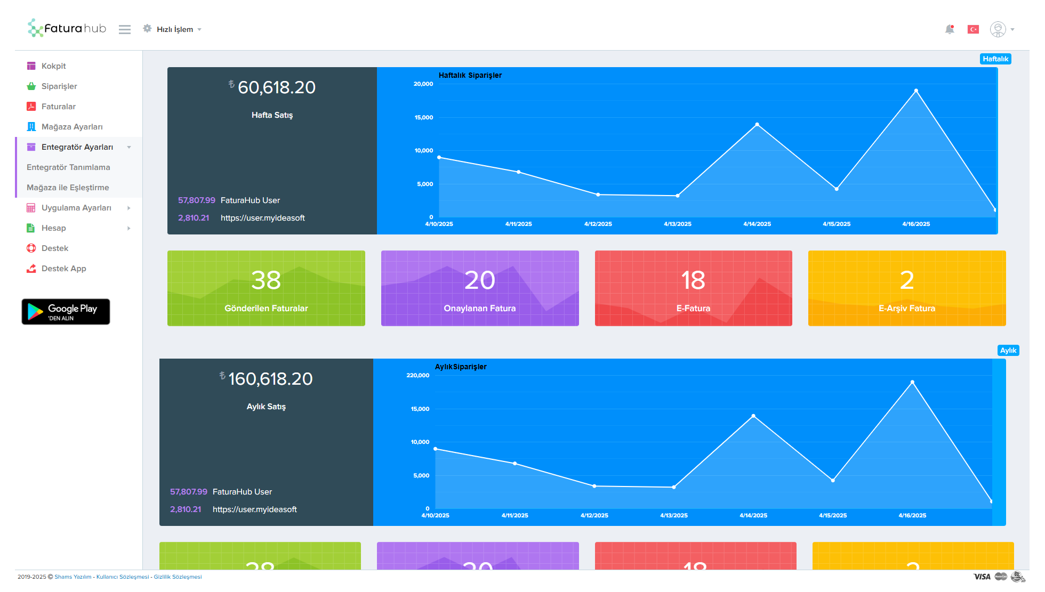Click the notification bell icon
This screenshot has height=592, width=1045.
click(x=950, y=29)
